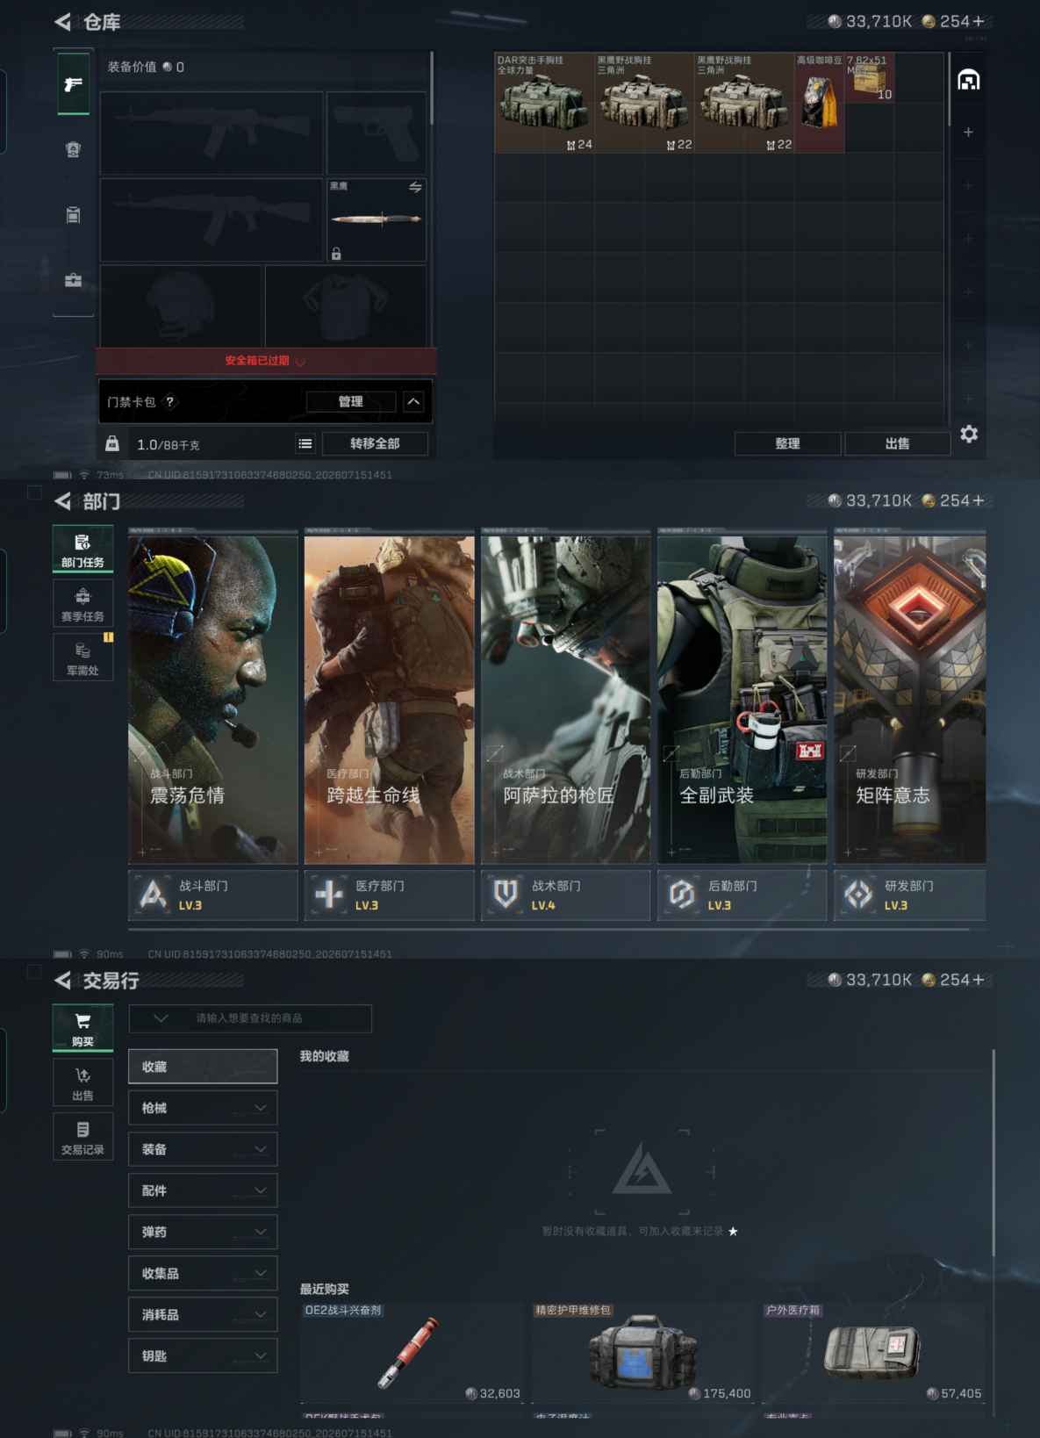Open the search filter dropdown arrow

point(161,1018)
